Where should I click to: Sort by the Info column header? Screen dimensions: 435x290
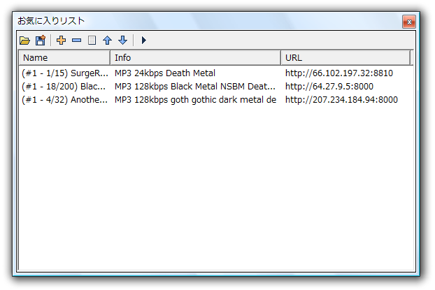(x=195, y=58)
